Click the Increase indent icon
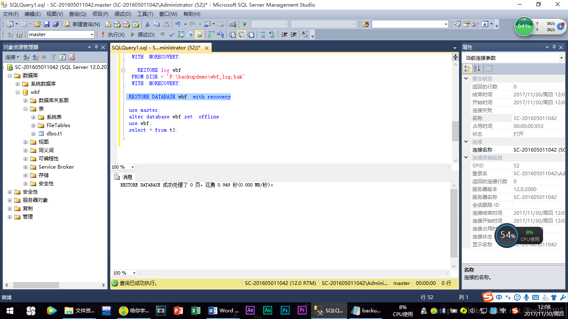This screenshot has height=319, width=568. [x=293, y=34]
